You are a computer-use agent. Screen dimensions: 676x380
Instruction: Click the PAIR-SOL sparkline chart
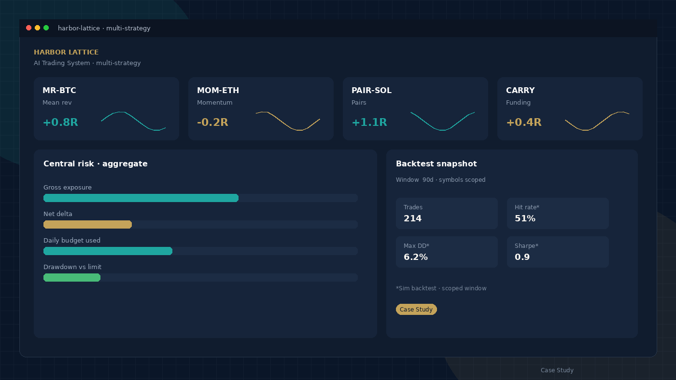pos(442,121)
